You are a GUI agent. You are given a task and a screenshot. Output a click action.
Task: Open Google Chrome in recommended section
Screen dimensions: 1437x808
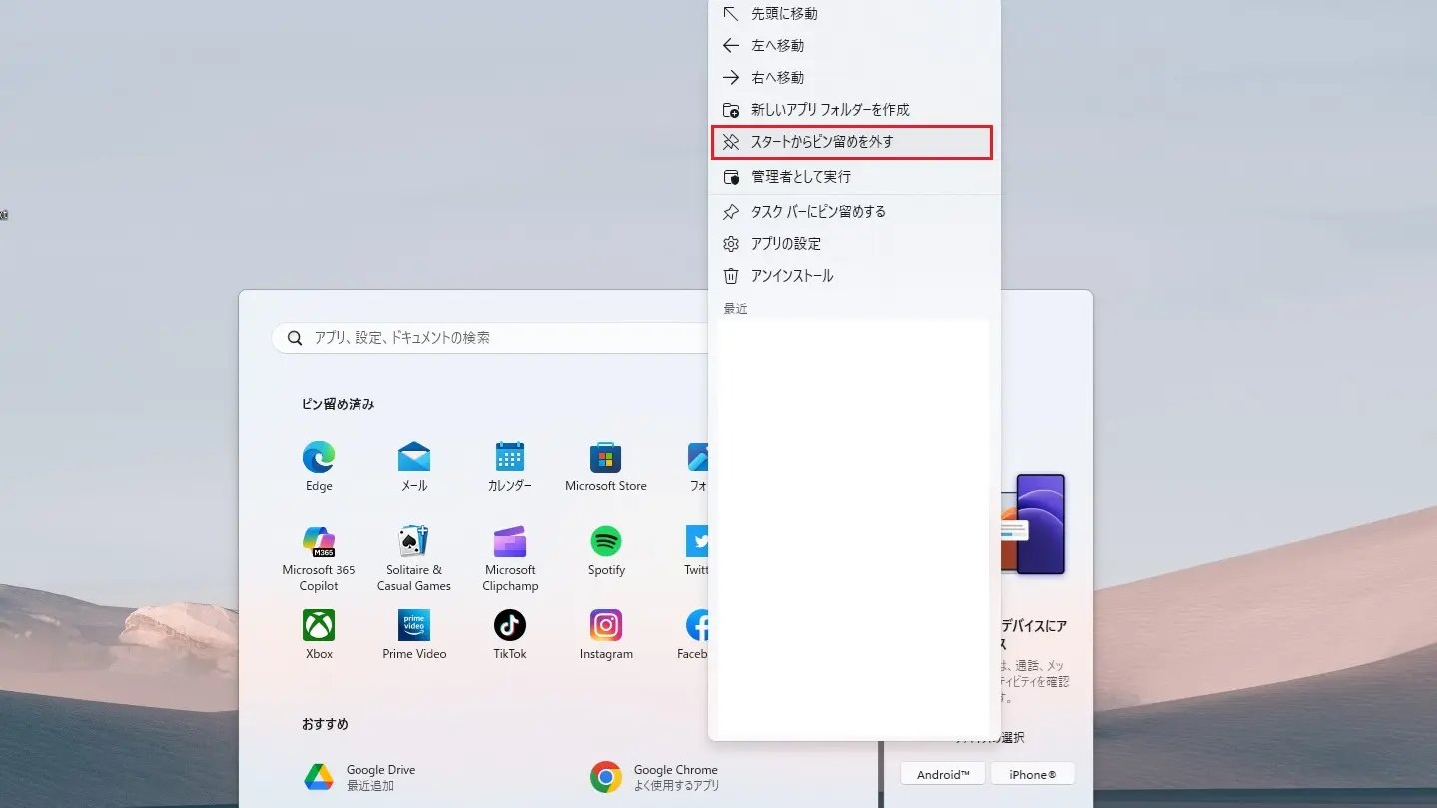pyautogui.click(x=654, y=777)
